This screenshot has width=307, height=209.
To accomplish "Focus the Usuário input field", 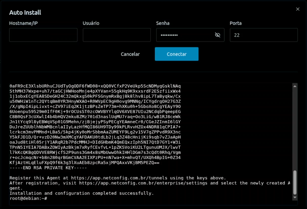I will pyautogui.click(x=117, y=35).
